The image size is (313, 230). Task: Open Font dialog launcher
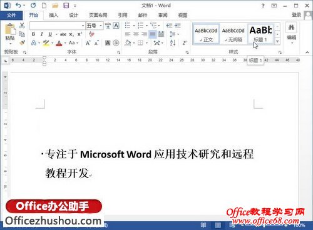[119, 52]
